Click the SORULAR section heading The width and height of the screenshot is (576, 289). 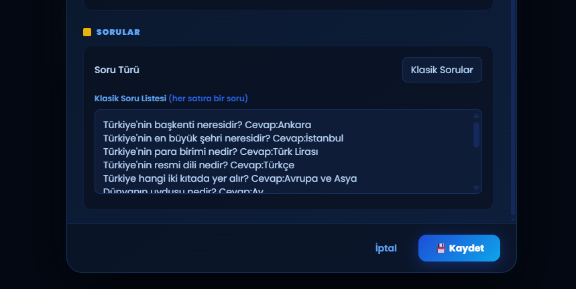pyautogui.click(x=118, y=32)
